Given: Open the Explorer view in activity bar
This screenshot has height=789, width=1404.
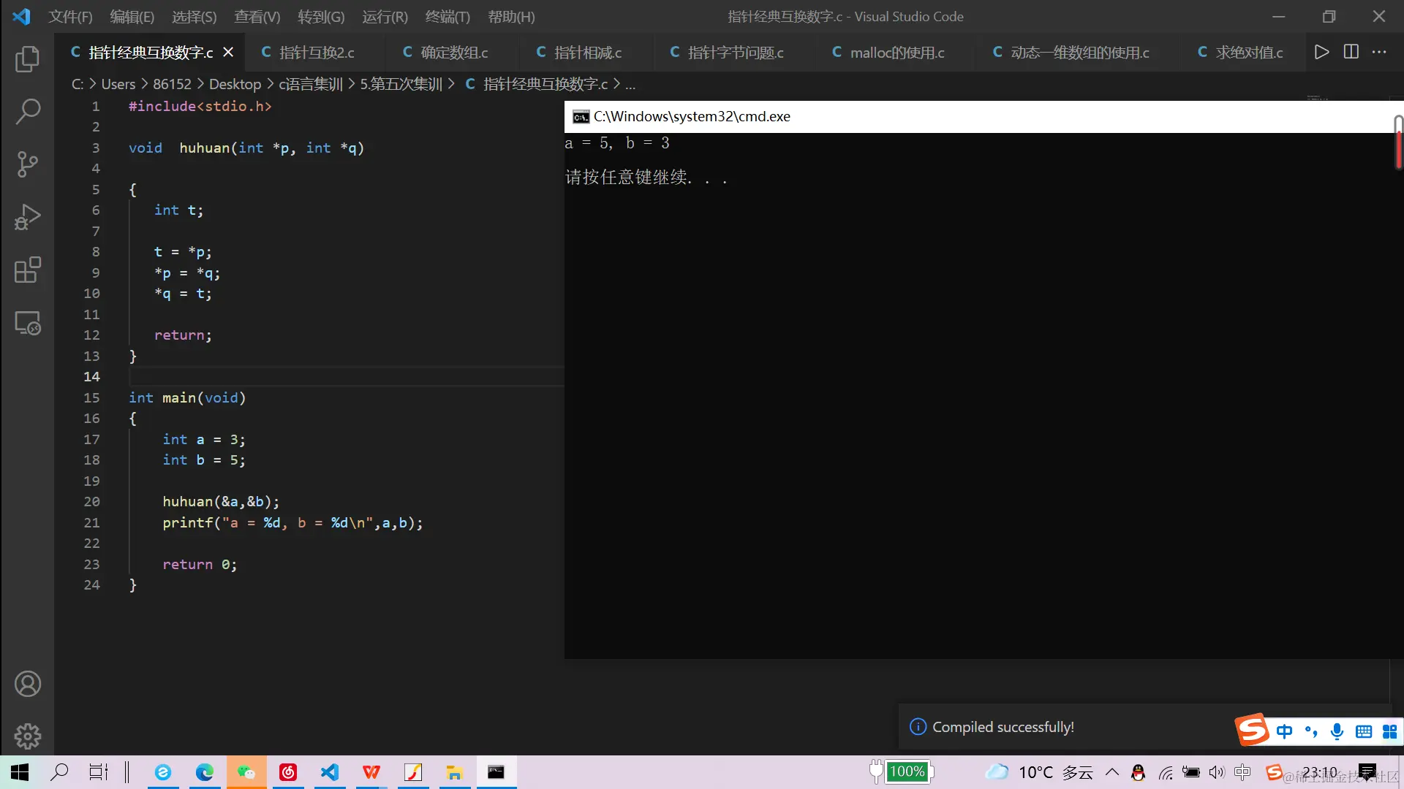Looking at the screenshot, I should [27, 58].
